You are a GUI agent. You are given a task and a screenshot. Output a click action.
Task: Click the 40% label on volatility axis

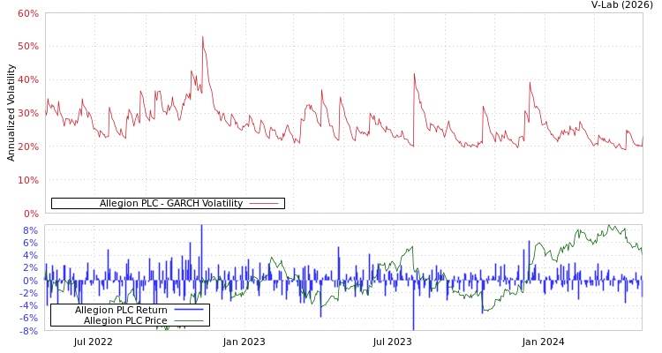click(x=27, y=79)
